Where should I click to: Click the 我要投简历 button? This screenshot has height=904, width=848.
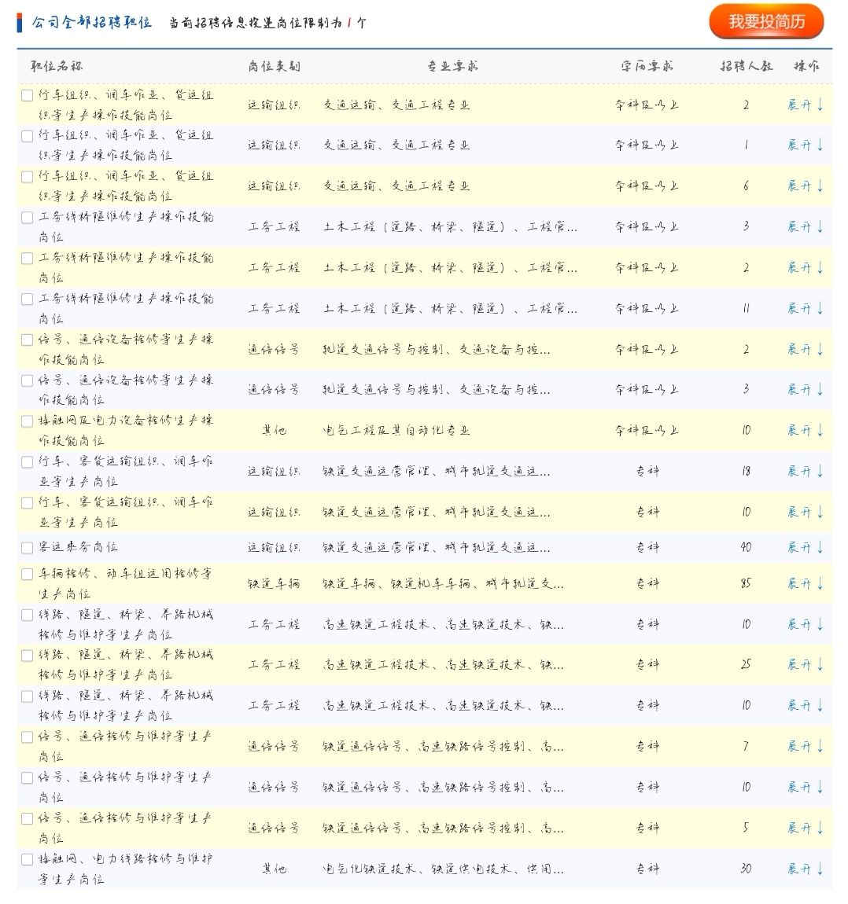(766, 22)
